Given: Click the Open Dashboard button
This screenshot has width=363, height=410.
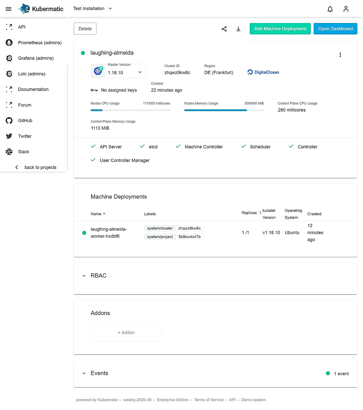Looking at the screenshot, I should click(335, 29).
